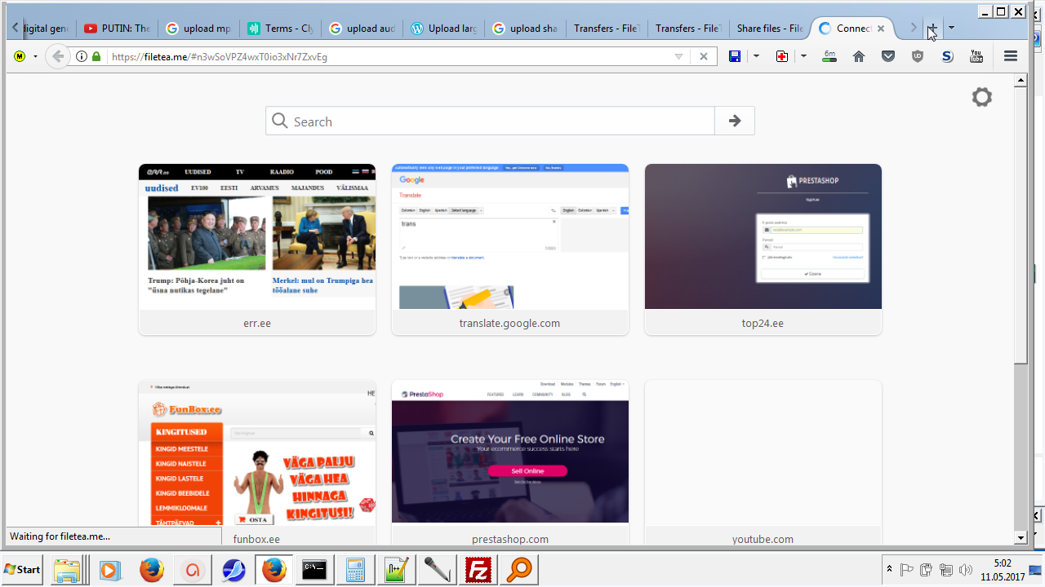1045x587 pixels.
Task: Stop loading the page with X button
Action: coord(704,56)
